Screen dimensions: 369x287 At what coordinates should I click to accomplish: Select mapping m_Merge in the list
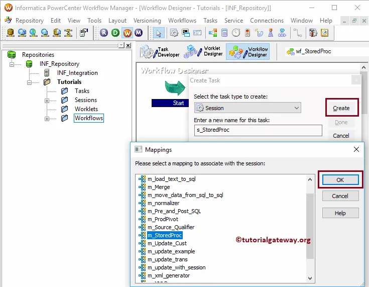pyautogui.click(x=159, y=187)
